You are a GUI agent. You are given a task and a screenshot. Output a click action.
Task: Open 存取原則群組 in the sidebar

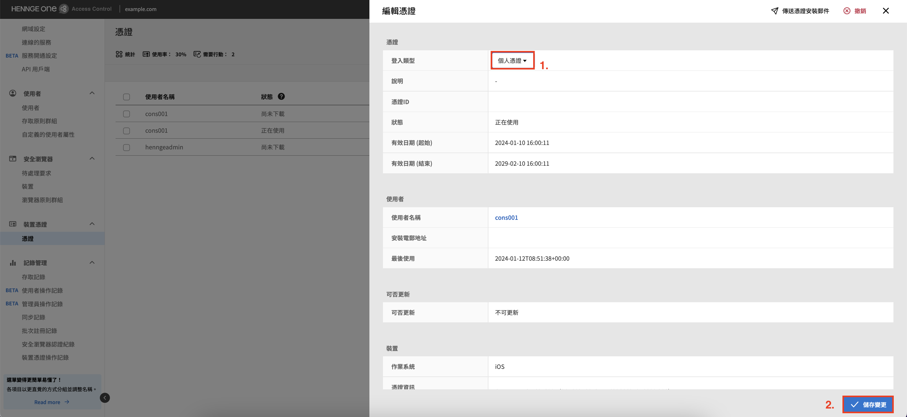tap(39, 121)
